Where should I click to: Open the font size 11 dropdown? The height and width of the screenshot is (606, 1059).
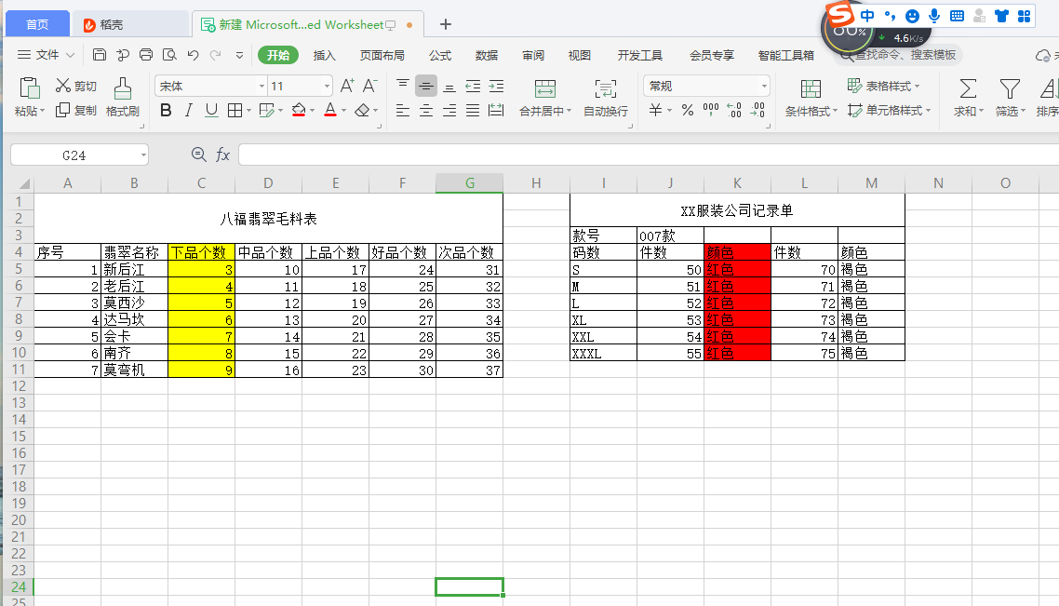(x=327, y=86)
